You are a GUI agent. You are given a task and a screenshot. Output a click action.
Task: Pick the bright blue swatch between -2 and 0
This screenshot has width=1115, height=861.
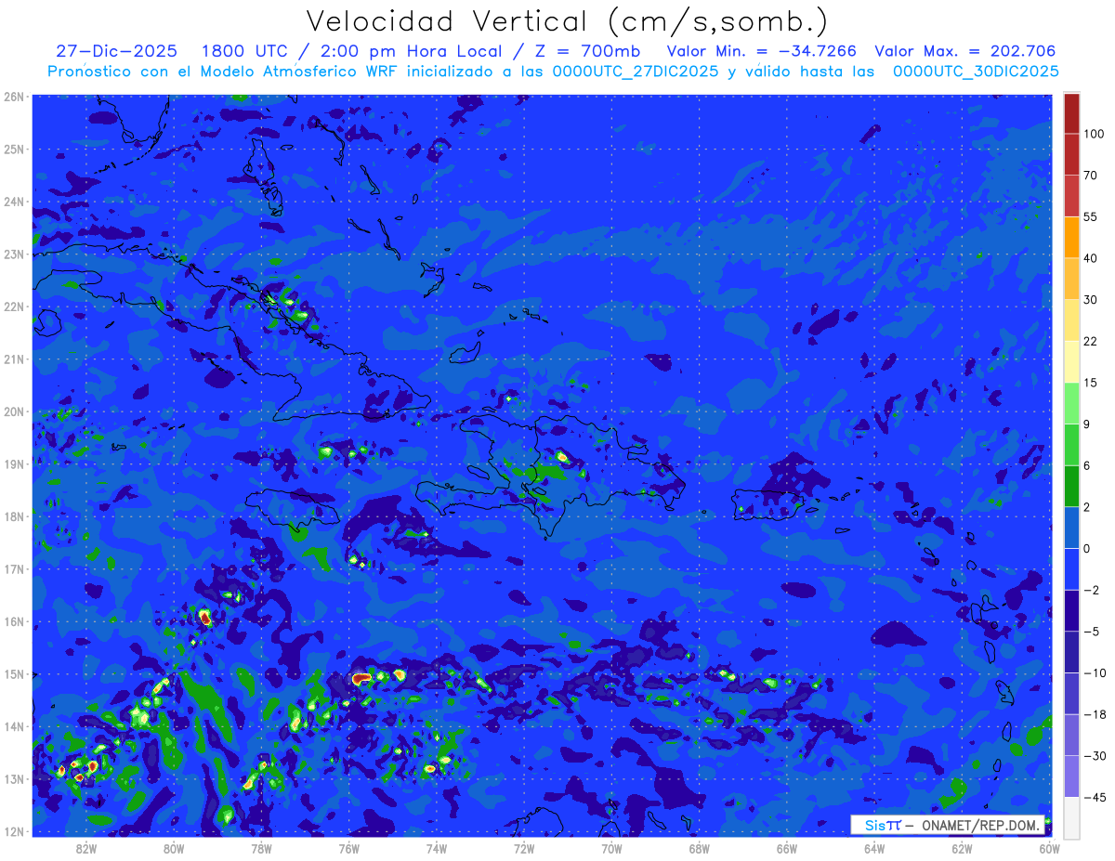click(1071, 569)
